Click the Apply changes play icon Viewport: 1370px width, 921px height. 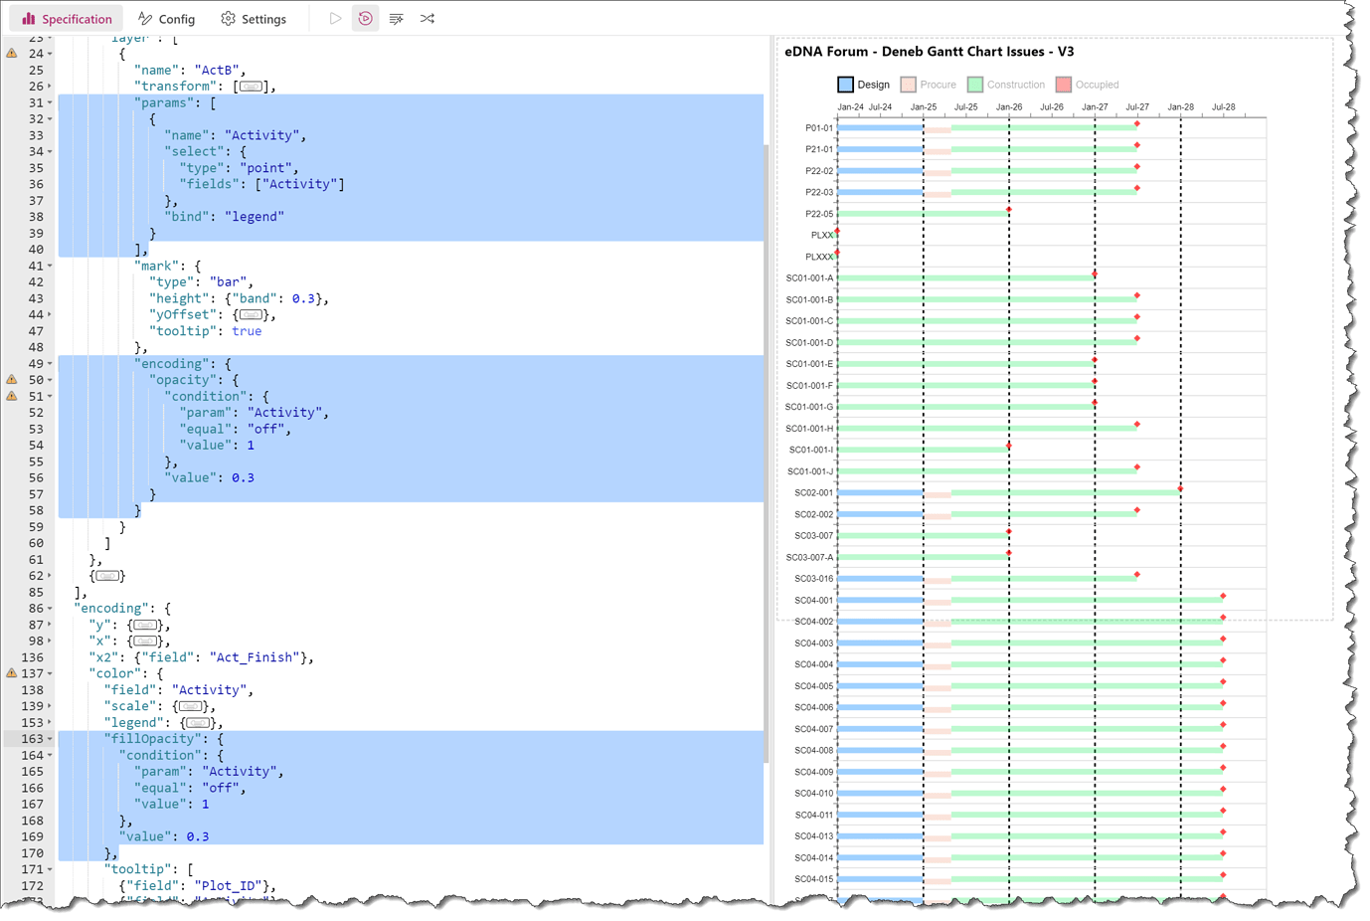(x=335, y=18)
